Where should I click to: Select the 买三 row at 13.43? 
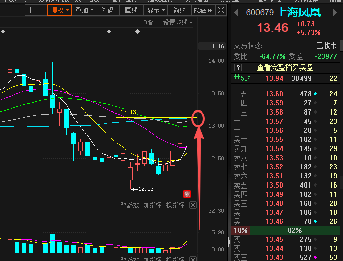click(x=285, y=257)
